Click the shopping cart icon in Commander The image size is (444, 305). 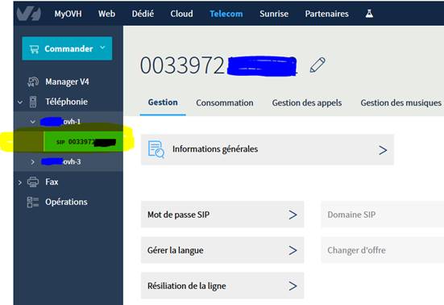coord(34,49)
